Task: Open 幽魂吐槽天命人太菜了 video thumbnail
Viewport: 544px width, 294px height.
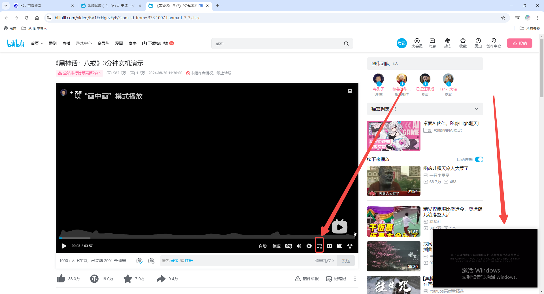Action: pyautogui.click(x=394, y=181)
